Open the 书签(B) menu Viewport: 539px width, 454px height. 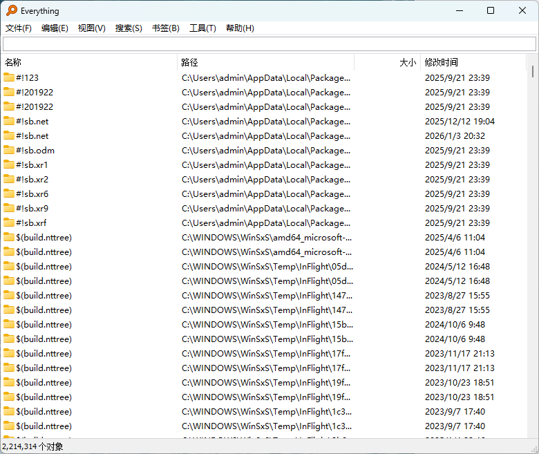point(166,28)
